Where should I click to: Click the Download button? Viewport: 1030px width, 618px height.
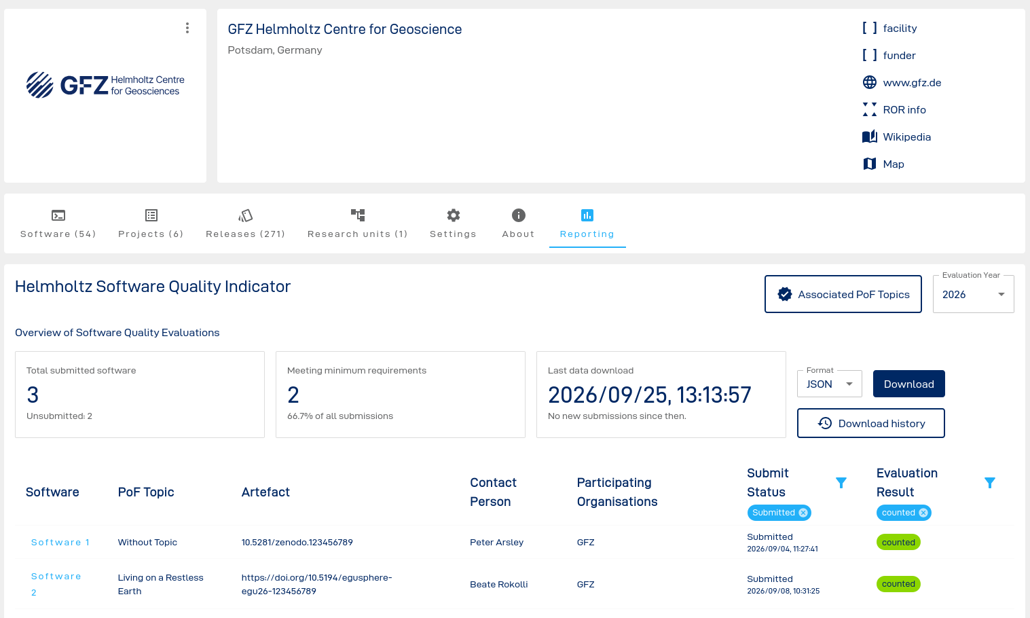909,384
